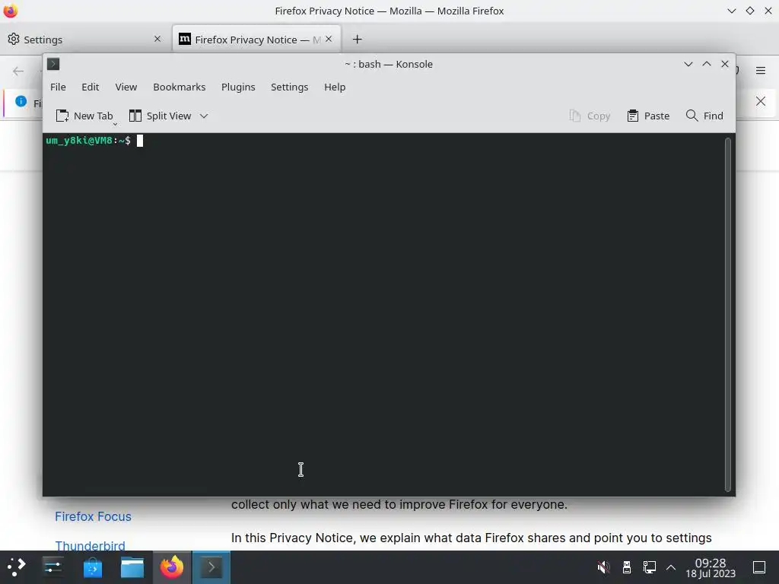Expand the Split View dropdown arrow
The image size is (779, 584).
tap(204, 116)
